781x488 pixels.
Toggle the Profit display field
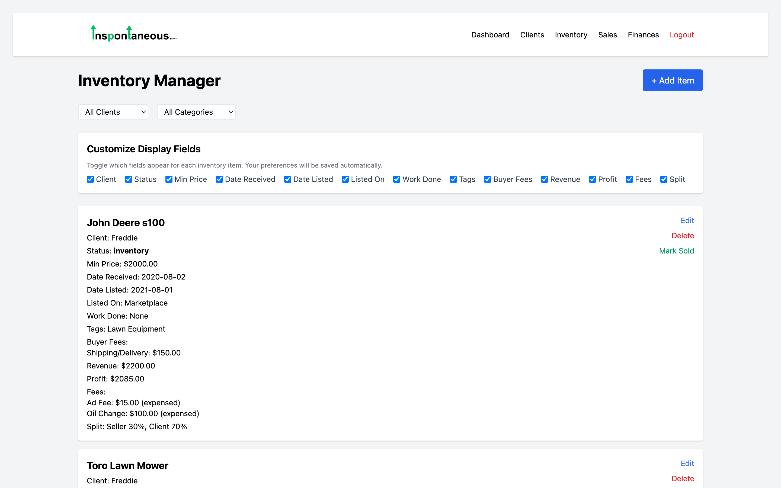pos(593,179)
